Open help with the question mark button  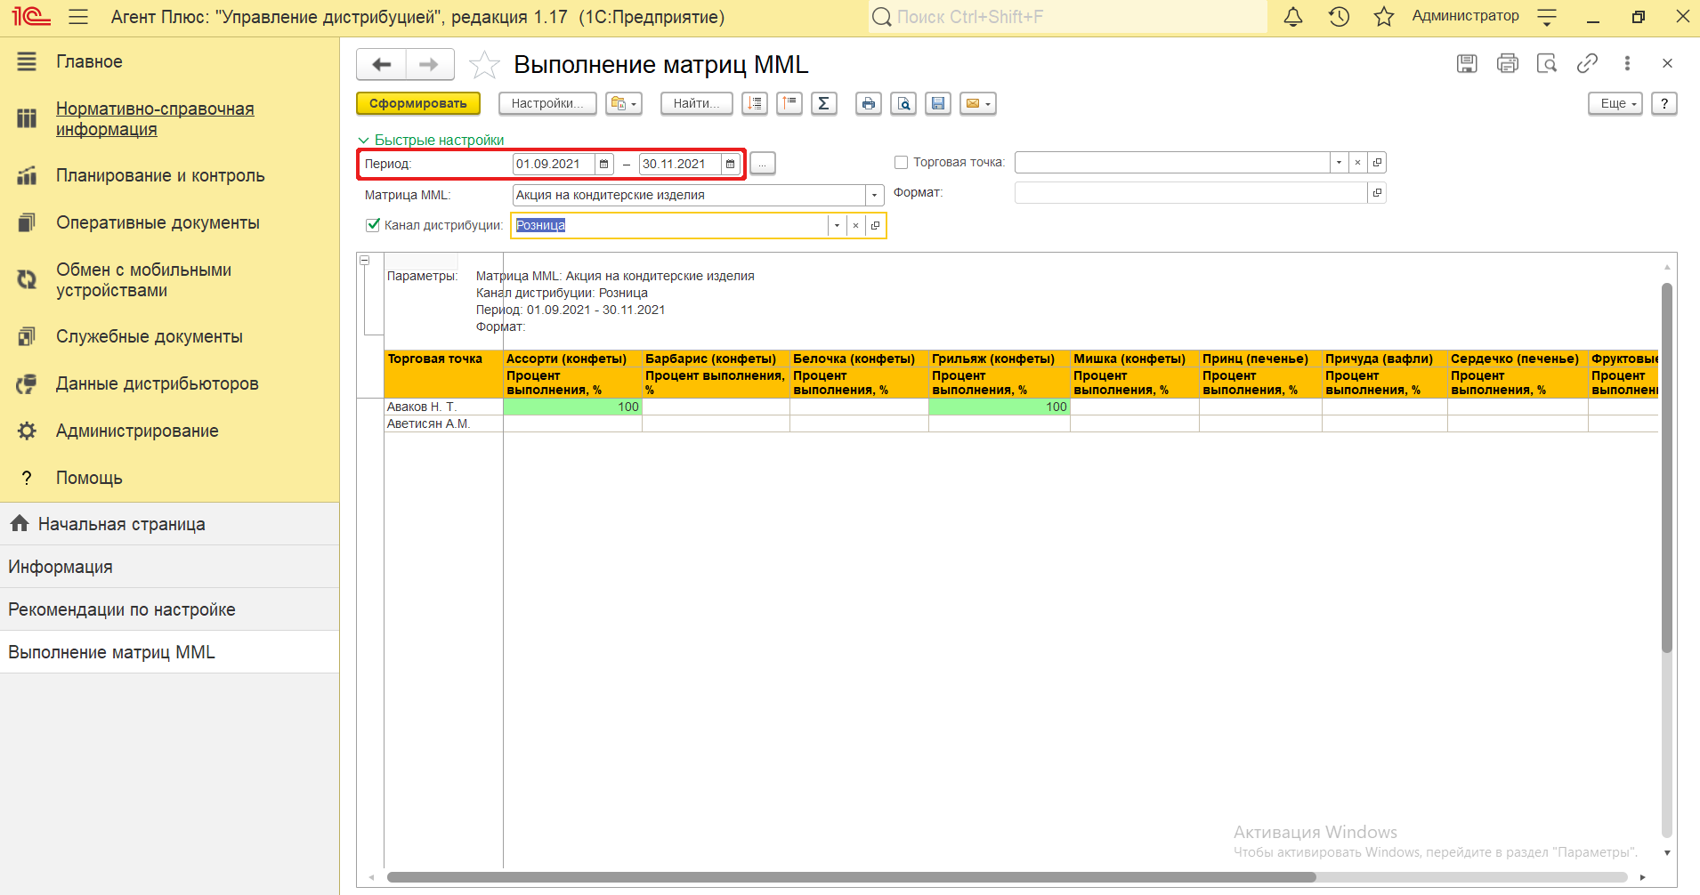tap(1664, 103)
